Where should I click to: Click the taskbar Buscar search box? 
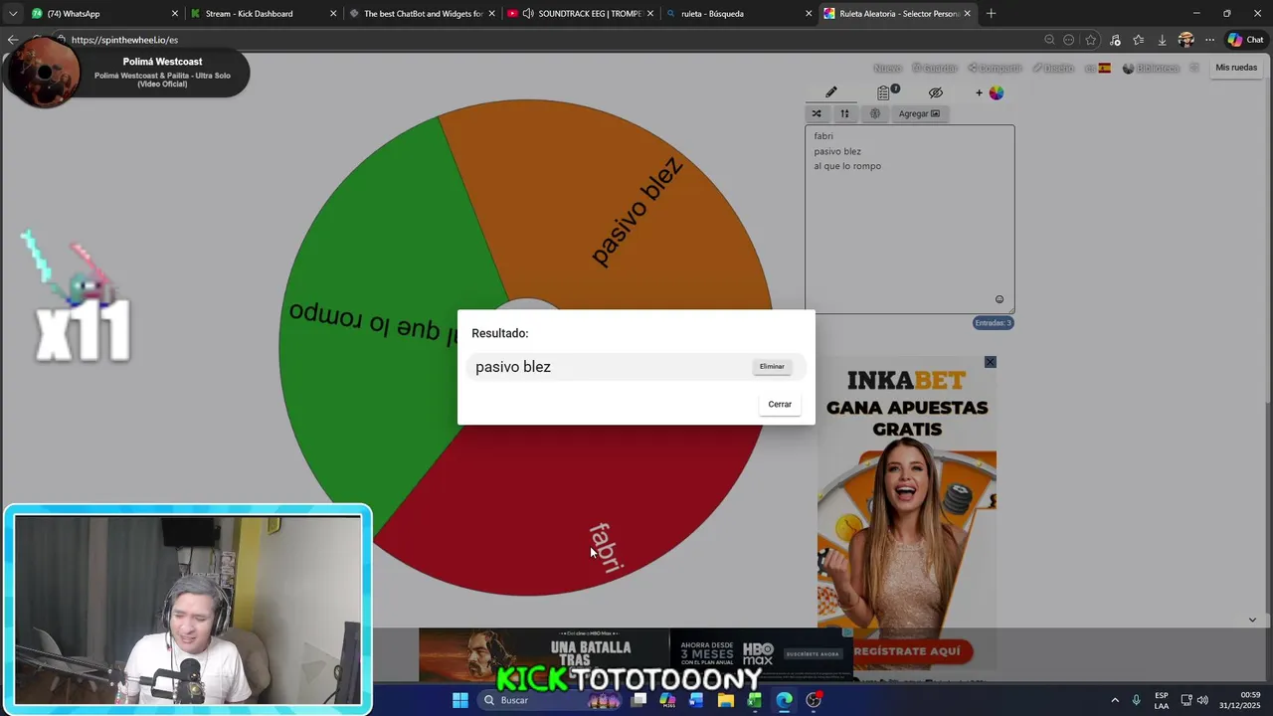[550, 700]
